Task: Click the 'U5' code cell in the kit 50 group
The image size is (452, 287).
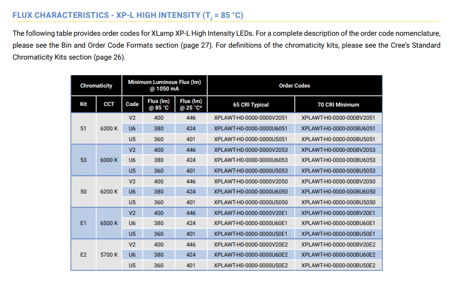Action: [x=132, y=202]
